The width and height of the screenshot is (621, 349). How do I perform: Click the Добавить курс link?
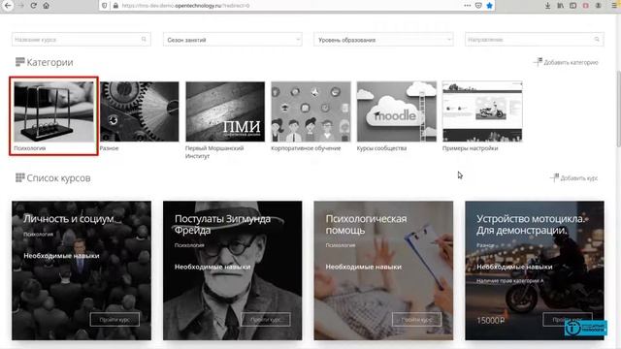coord(579,178)
